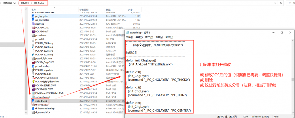Click the pc_bgdy.lsp file icon
This screenshot has width=295, height=118.
[x=33, y=16]
